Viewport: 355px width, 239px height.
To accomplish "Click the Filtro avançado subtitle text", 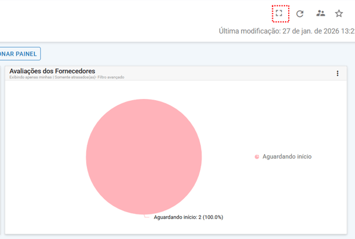I will [x=111, y=77].
